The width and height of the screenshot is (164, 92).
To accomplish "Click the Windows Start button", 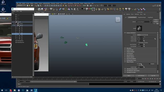I will click(x=2, y=90).
